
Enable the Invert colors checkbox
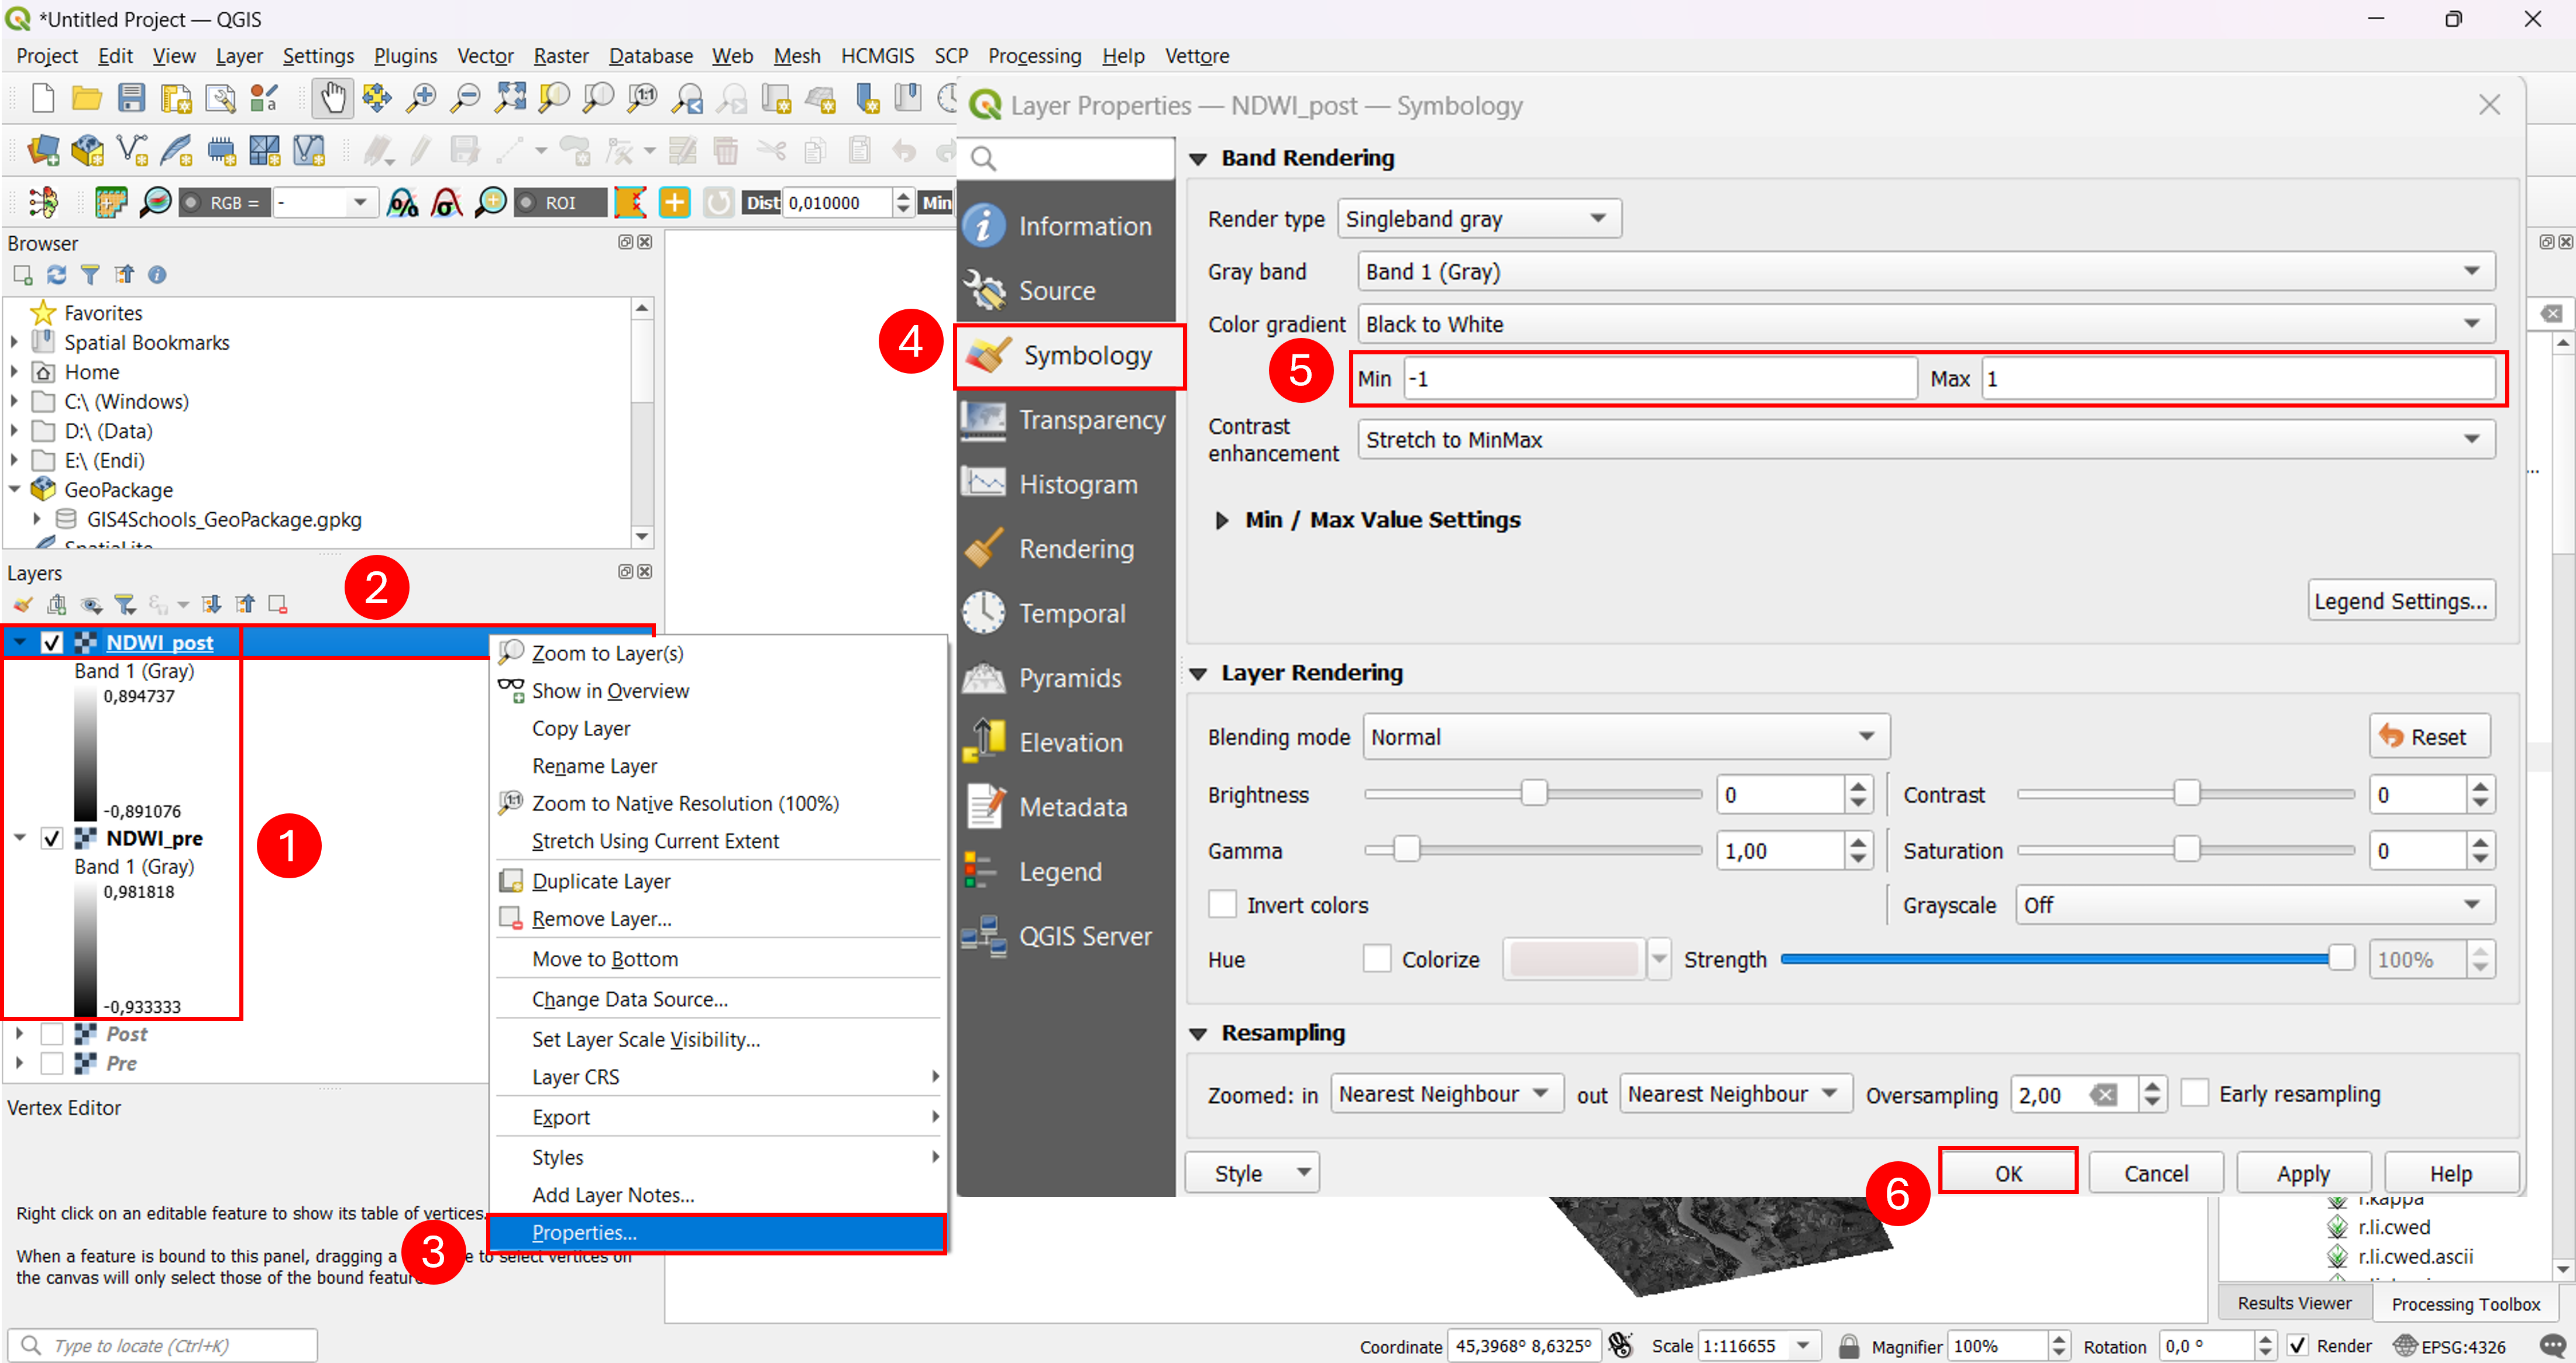click(x=1222, y=905)
